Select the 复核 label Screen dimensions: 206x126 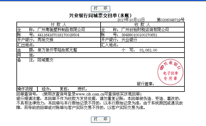point(64,89)
